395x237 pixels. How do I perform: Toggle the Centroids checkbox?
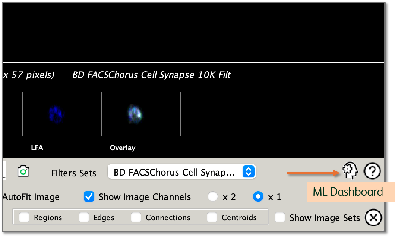pyautogui.click(x=212, y=218)
